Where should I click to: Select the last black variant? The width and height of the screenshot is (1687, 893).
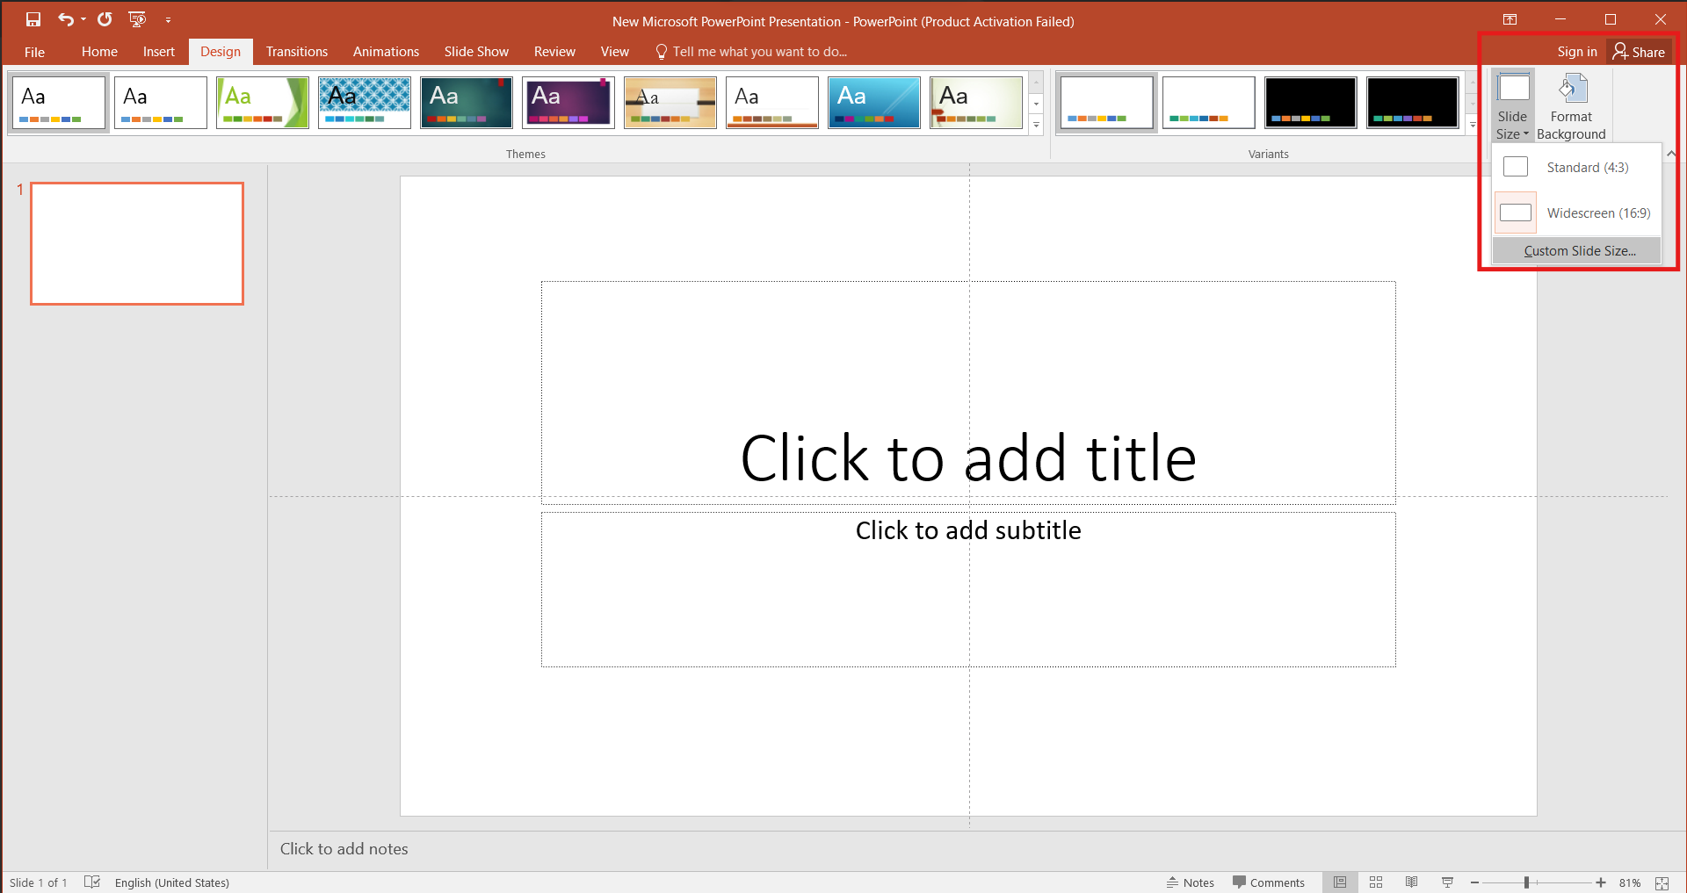(x=1413, y=103)
